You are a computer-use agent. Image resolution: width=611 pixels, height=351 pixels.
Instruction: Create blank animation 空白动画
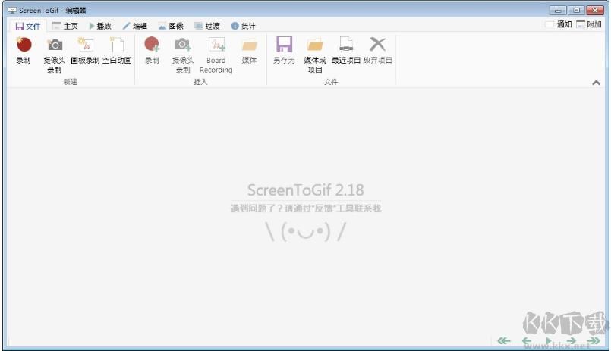point(117,50)
